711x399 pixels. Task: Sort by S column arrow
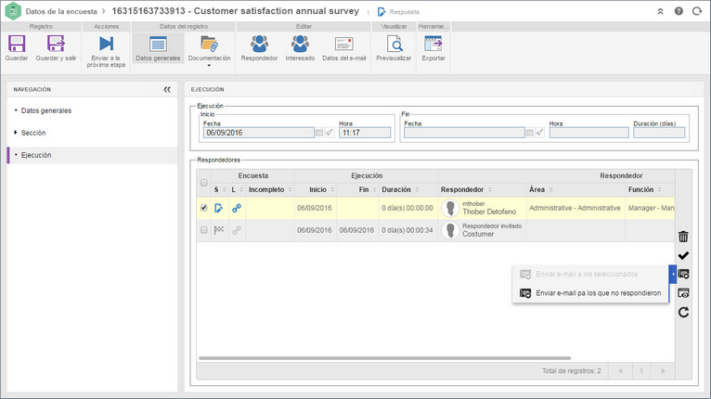tap(224, 189)
